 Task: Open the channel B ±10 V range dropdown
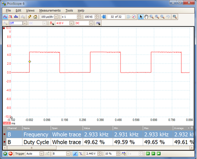(x=71, y=23)
